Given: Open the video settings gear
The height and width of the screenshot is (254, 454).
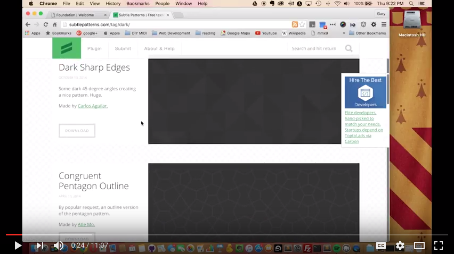Looking at the screenshot, I should [x=400, y=245].
